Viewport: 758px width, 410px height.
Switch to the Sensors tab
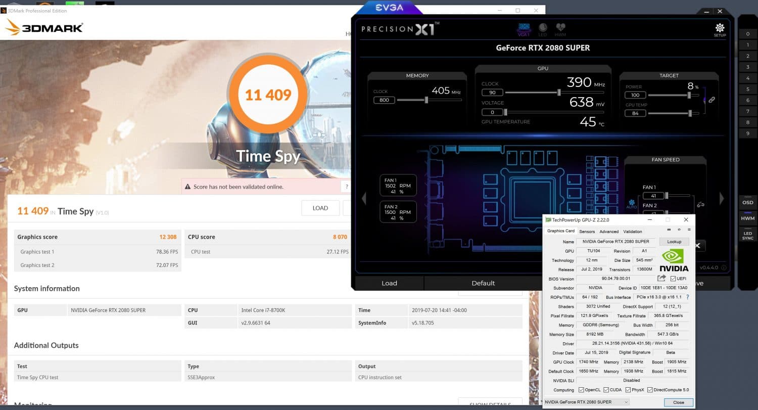(587, 232)
